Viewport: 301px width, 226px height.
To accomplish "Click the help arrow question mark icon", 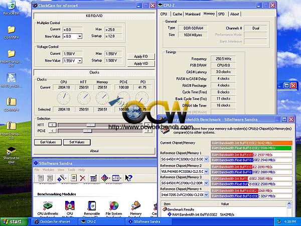I will tap(128, 178).
